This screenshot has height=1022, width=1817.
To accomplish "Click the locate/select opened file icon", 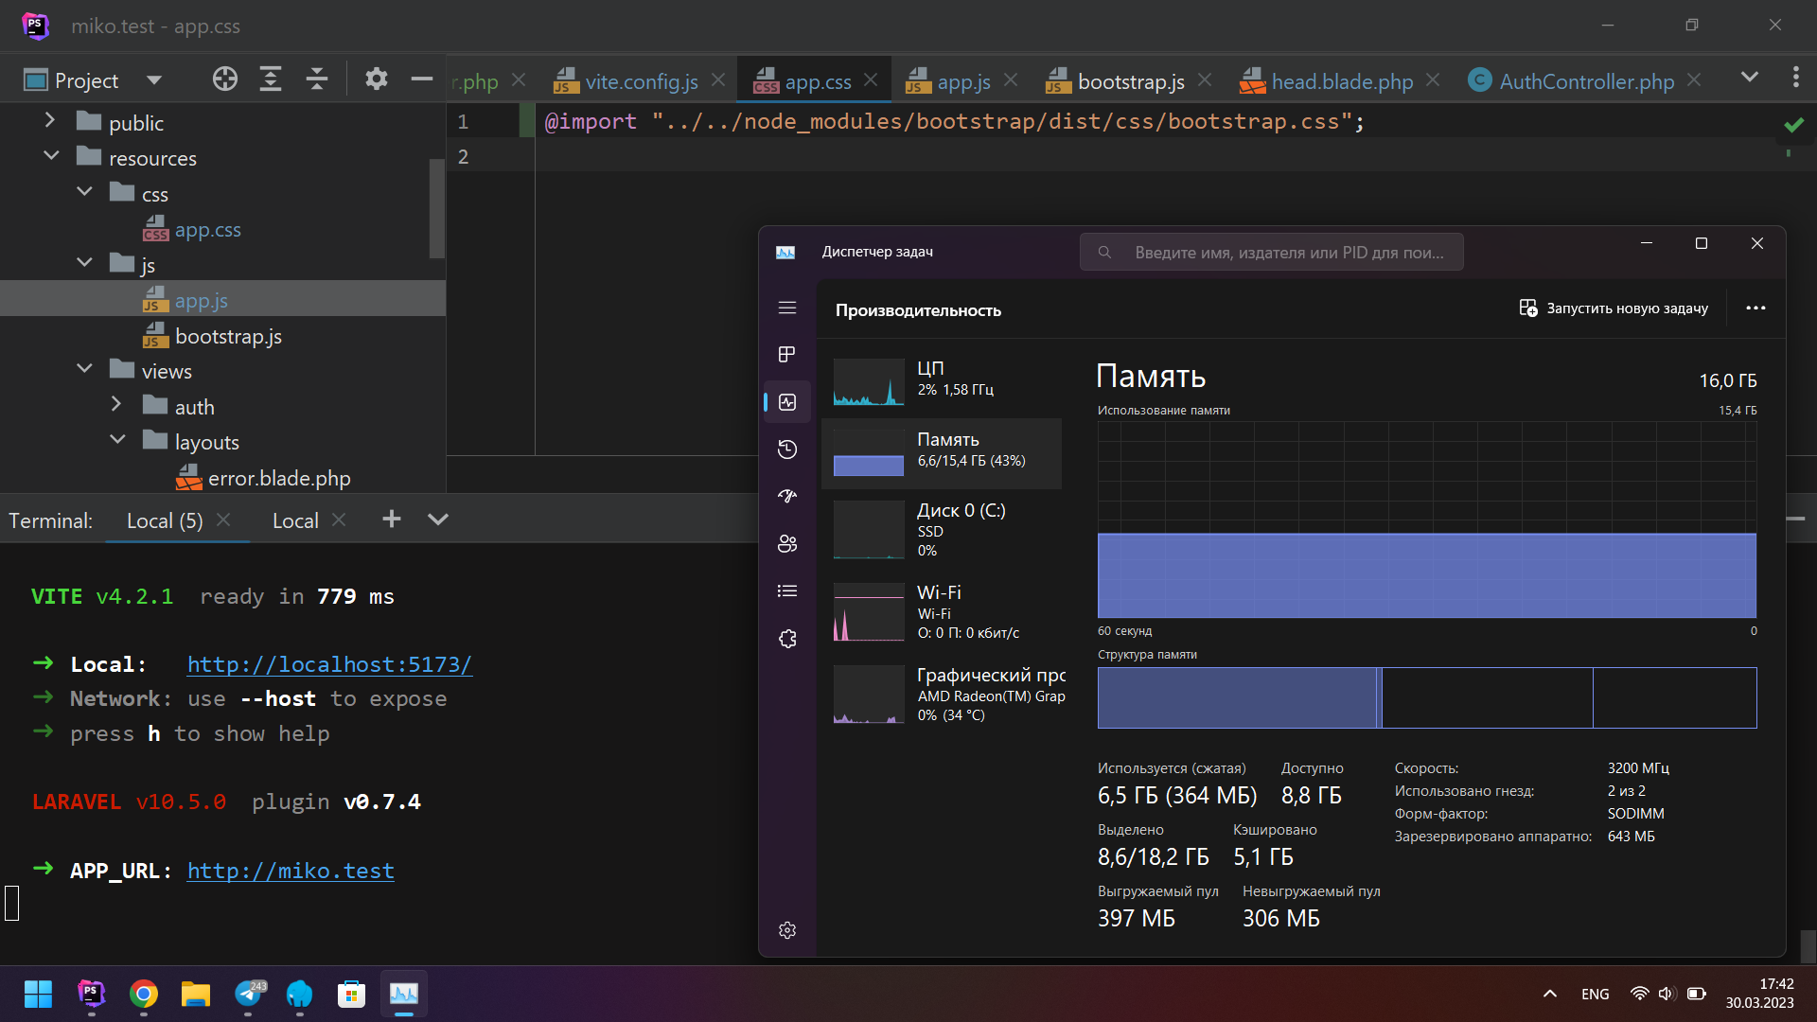I will [225, 79].
